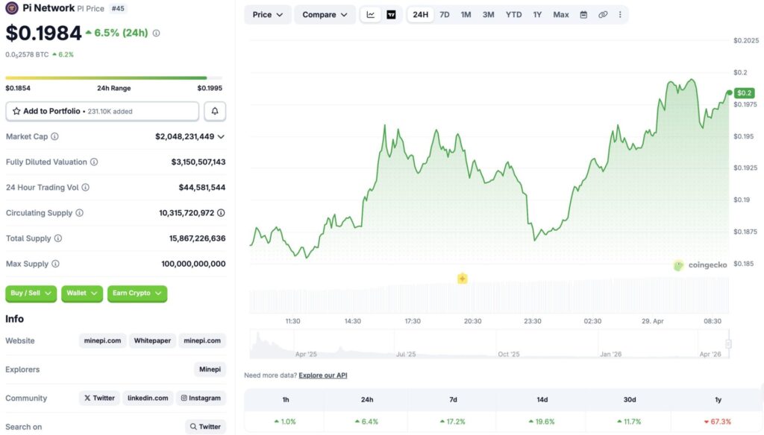Screen dimensions: 764x435
Task: Switch to the 7D timeframe tab
Action: [x=444, y=14]
